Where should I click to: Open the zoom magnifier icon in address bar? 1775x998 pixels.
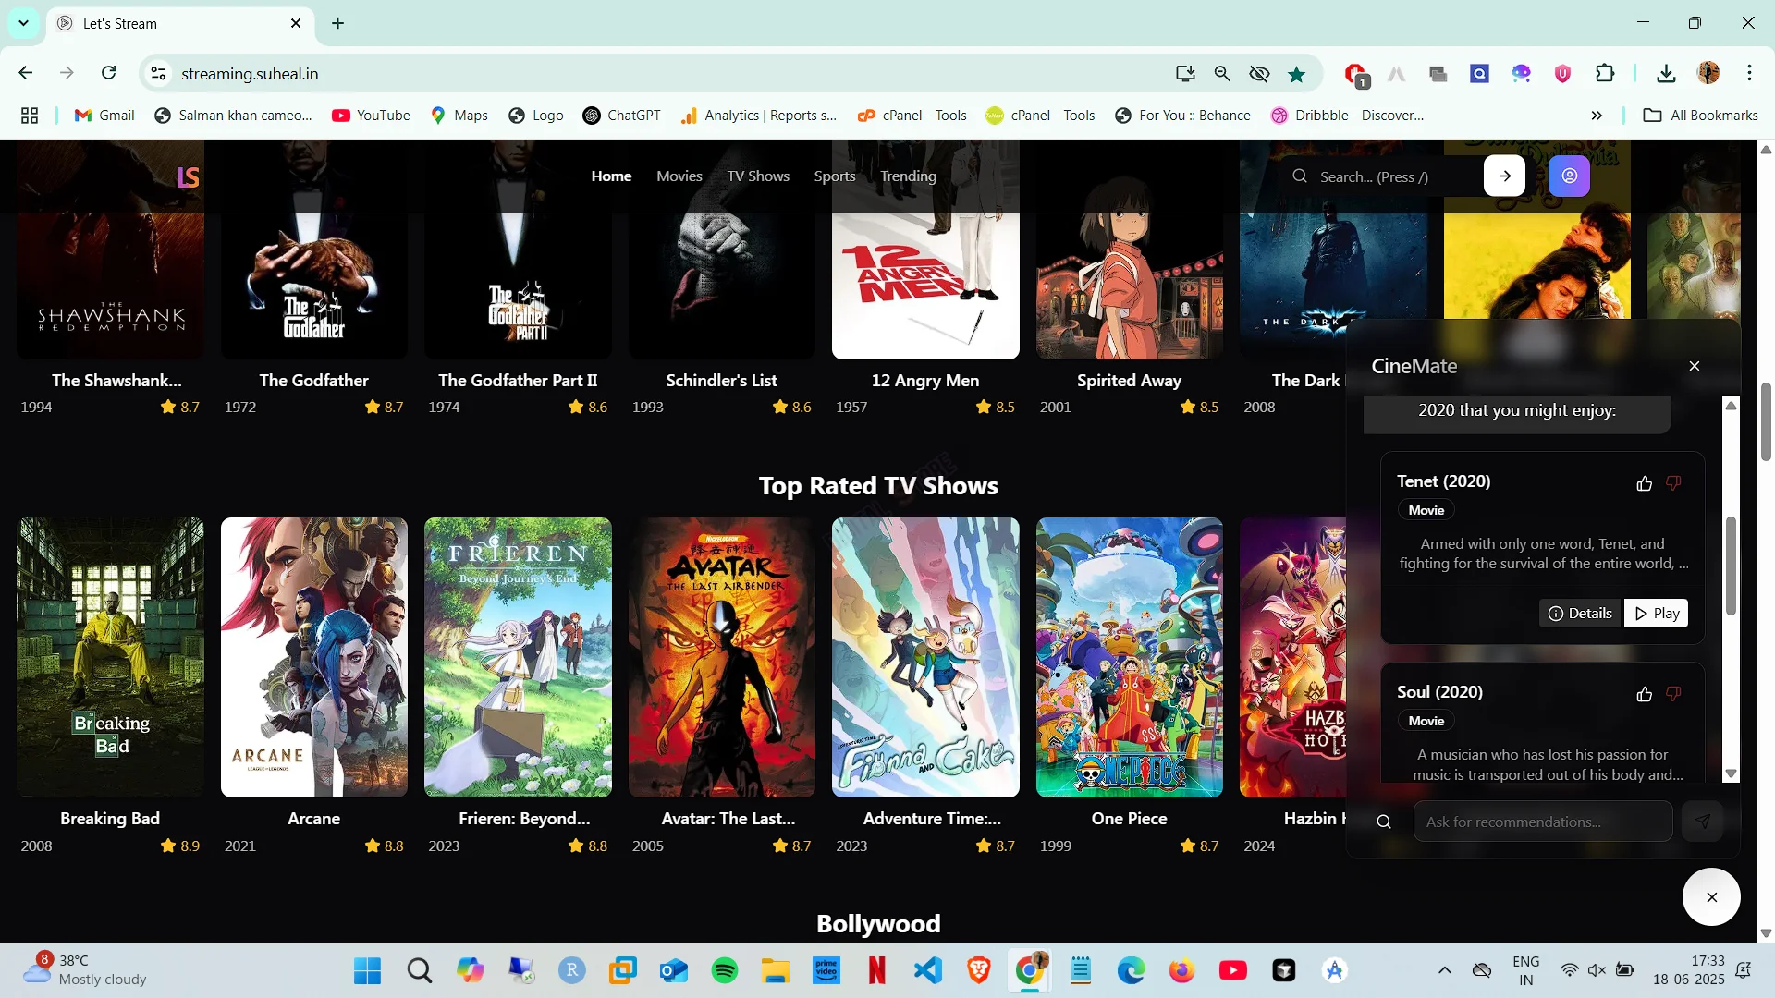(1222, 73)
